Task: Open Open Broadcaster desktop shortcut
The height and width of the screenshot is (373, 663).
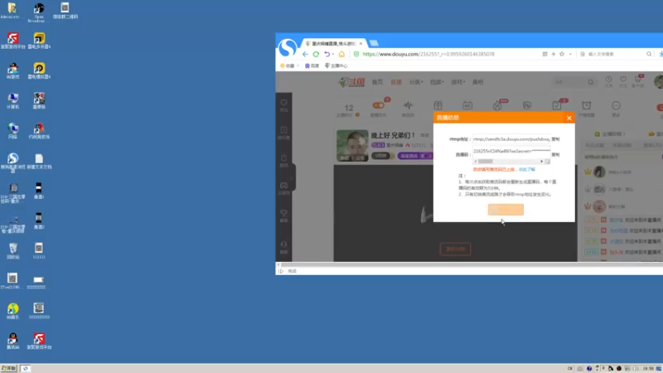Action: click(x=39, y=12)
